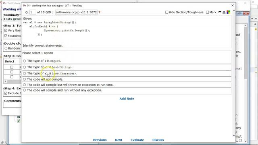The image size is (258, 145).
Task: Select 'compile and run without any exception' option
Action: pyautogui.click(x=25, y=90)
